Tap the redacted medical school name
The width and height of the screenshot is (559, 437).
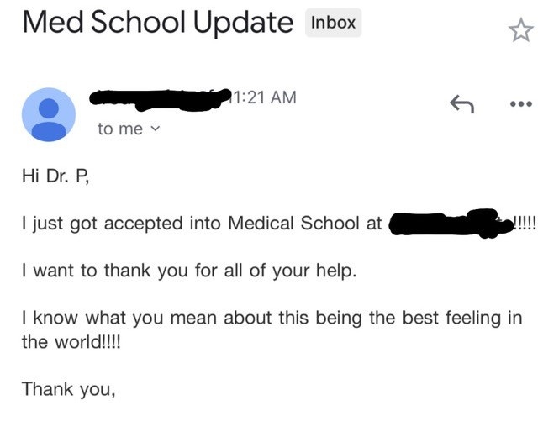click(451, 224)
